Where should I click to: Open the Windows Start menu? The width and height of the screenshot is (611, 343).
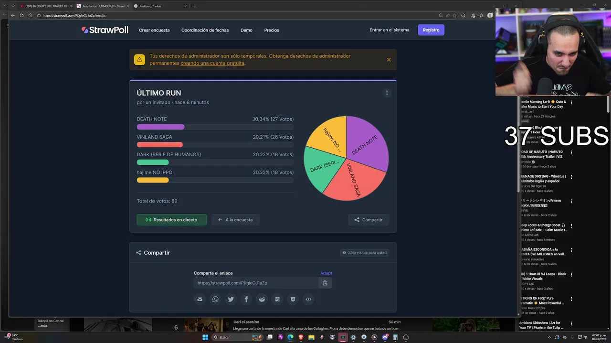point(205,337)
